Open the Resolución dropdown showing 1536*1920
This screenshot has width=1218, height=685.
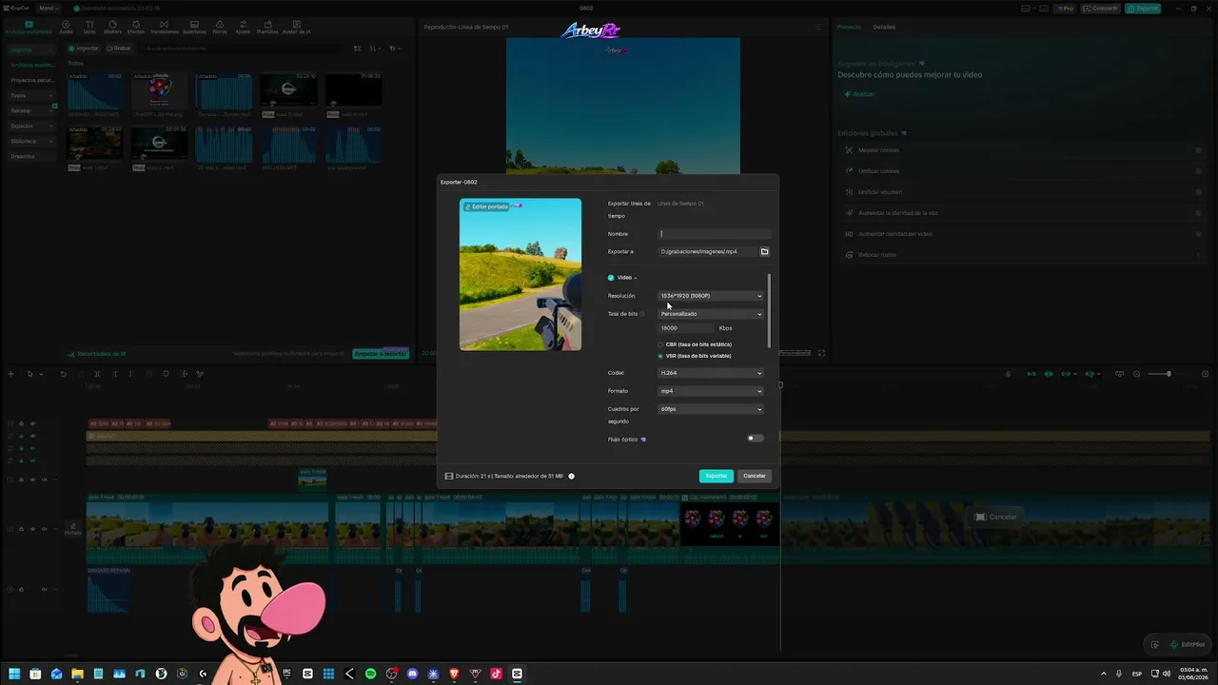coord(711,296)
